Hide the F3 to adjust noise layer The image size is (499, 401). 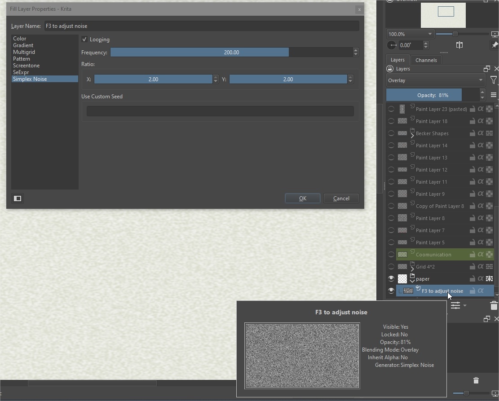pyautogui.click(x=391, y=291)
